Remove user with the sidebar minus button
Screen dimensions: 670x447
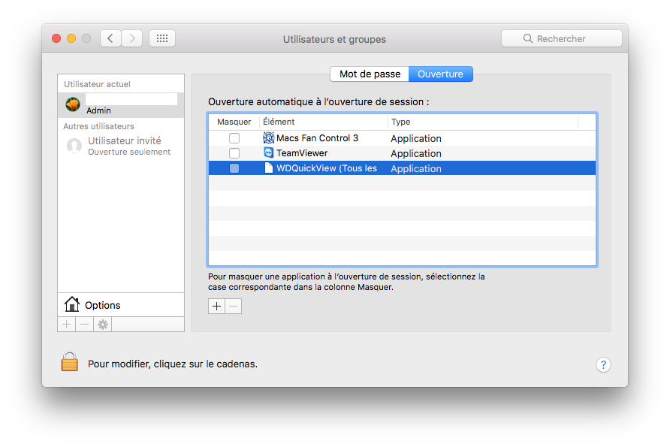pyautogui.click(x=85, y=325)
